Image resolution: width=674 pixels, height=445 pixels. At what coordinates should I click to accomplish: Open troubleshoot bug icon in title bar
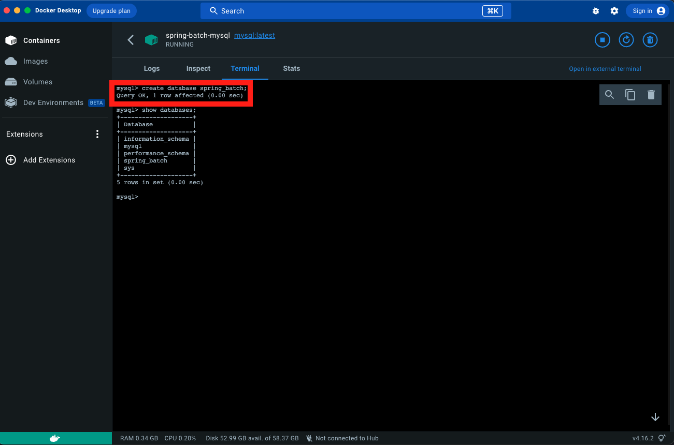(x=596, y=11)
